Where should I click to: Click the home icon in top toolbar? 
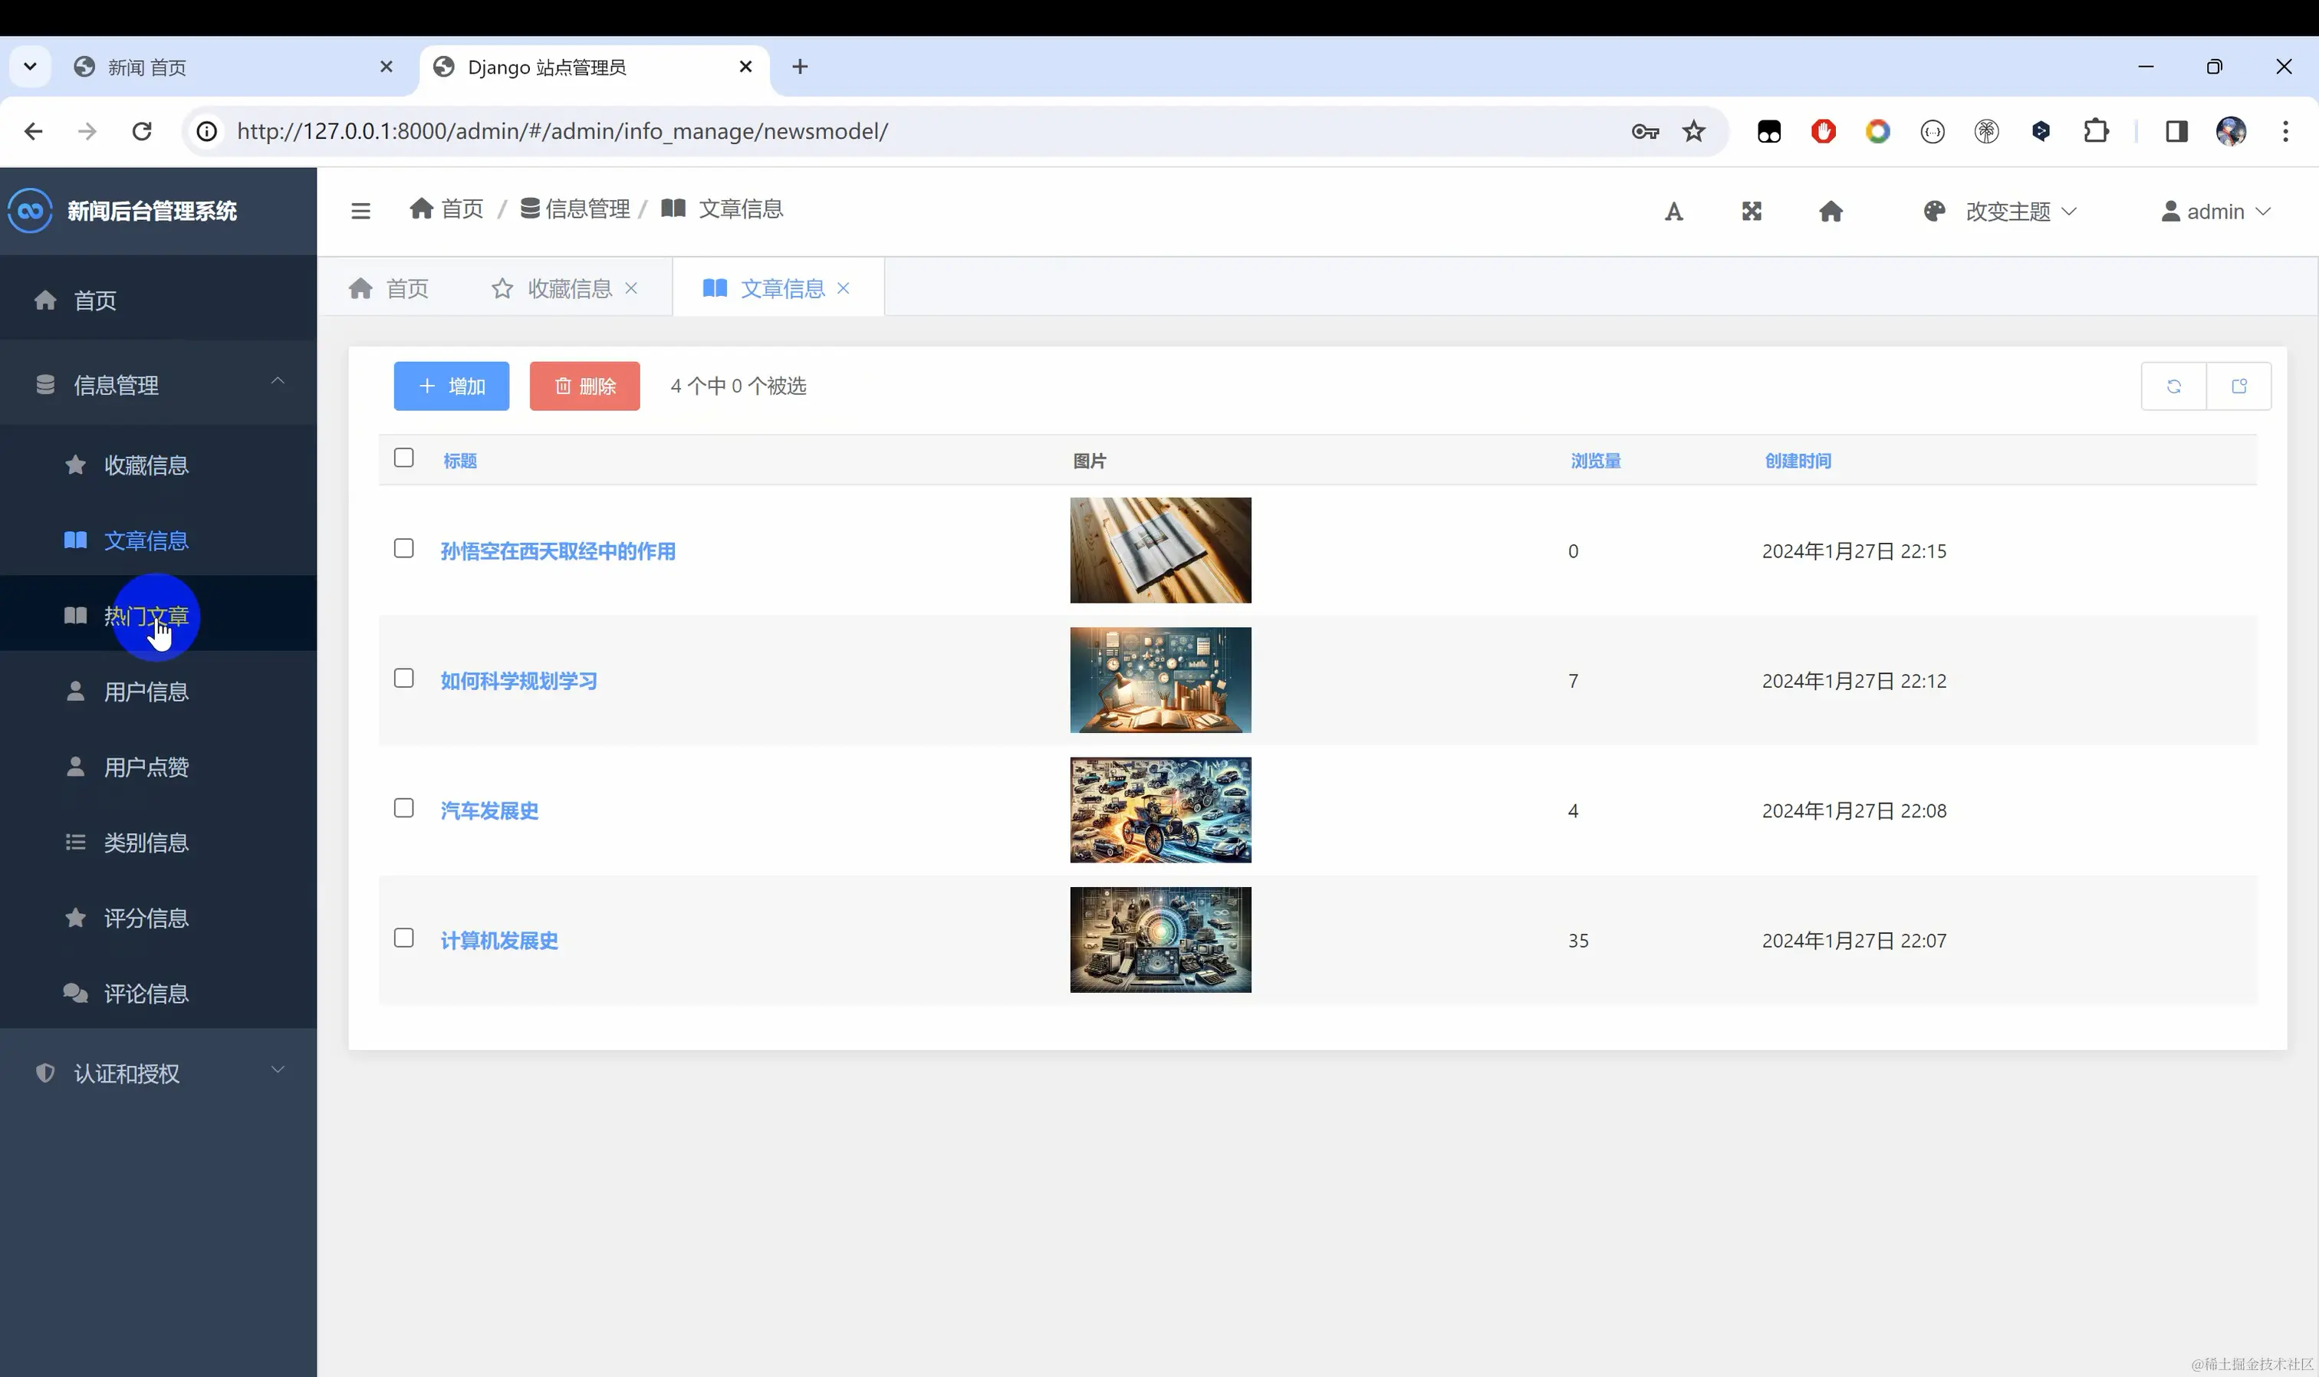tap(1830, 212)
